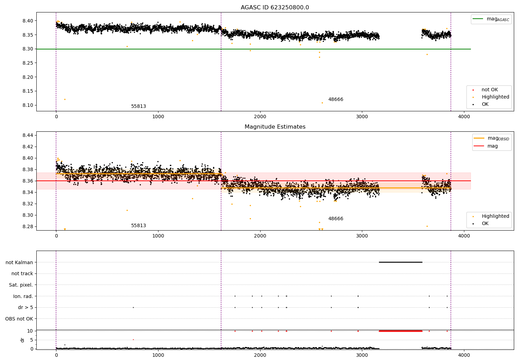
Task: Click the 'not Kalman' row label
Action: coord(19,263)
